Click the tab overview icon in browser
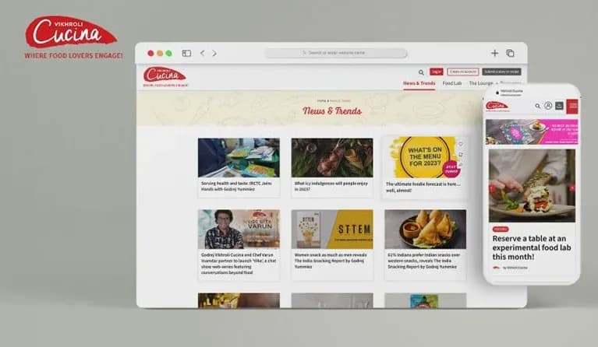Screen dimensions: 598x347 pyautogui.click(x=510, y=53)
